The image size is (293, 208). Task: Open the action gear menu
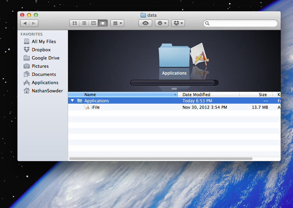(161, 23)
